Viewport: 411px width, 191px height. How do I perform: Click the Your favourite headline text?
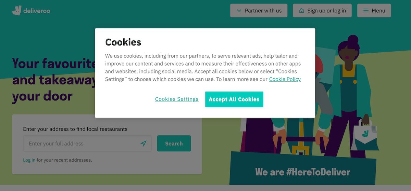click(x=54, y=63)
